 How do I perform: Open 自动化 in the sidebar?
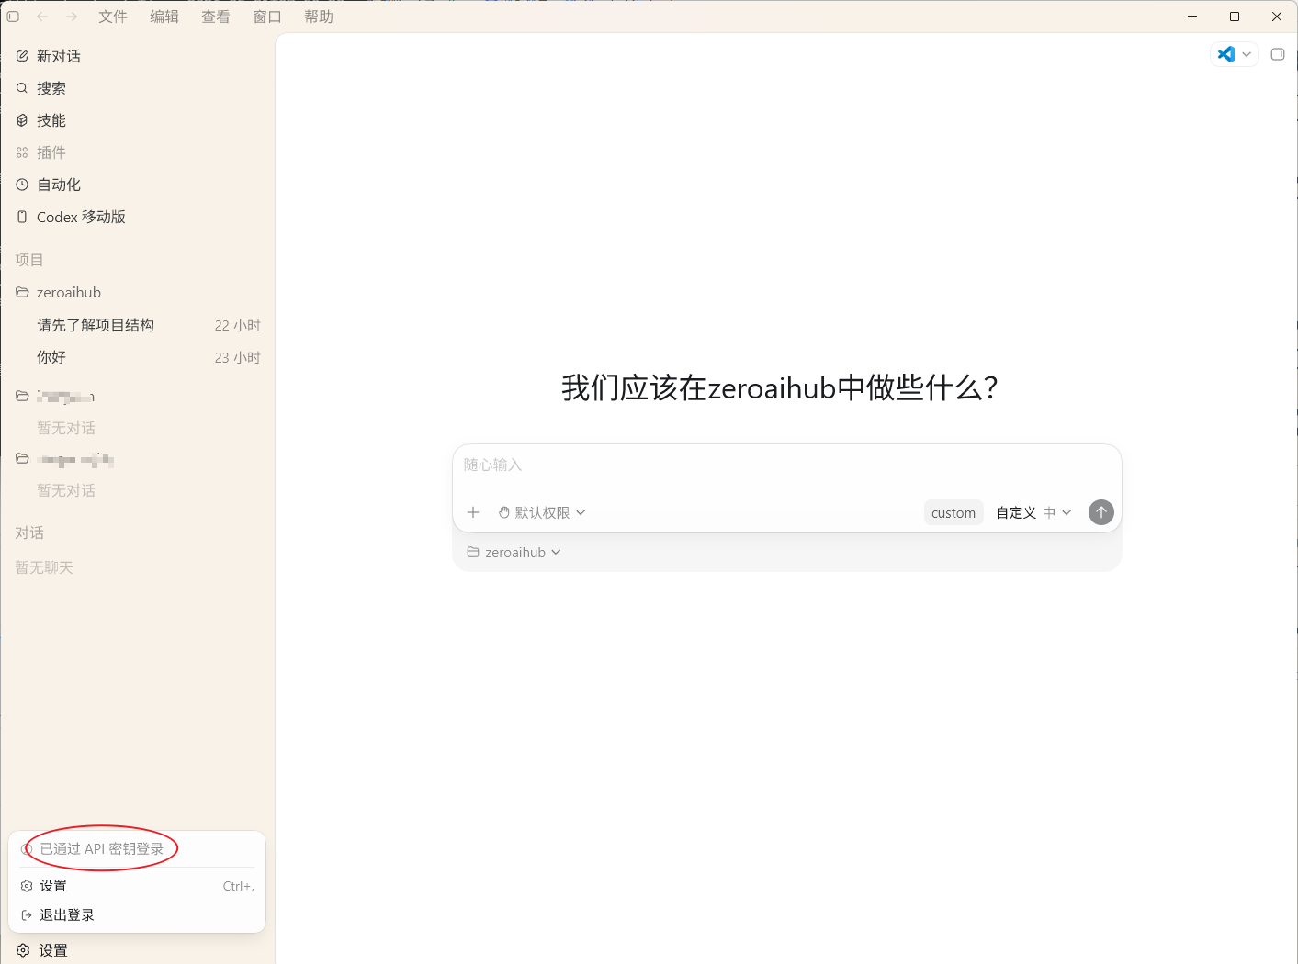pos(138,185)
